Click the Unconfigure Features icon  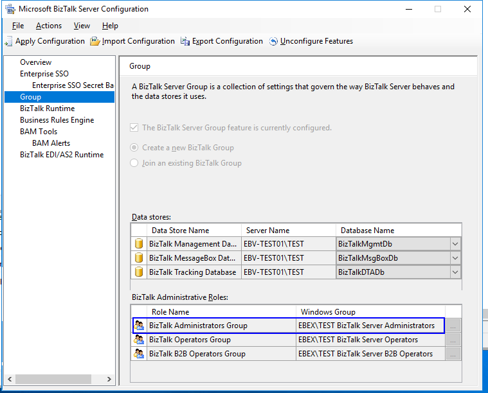pos(273,42)
